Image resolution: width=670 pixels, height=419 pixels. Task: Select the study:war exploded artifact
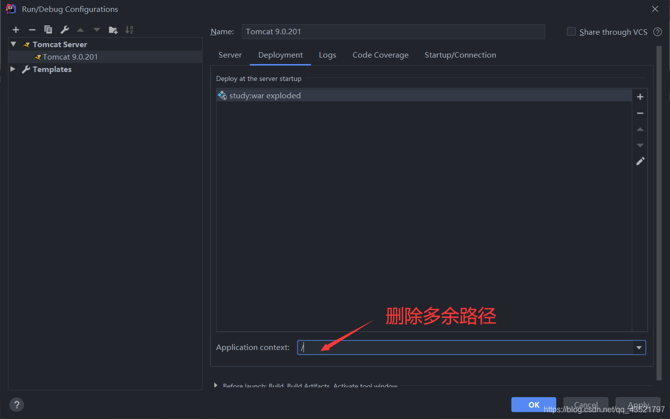424,95
